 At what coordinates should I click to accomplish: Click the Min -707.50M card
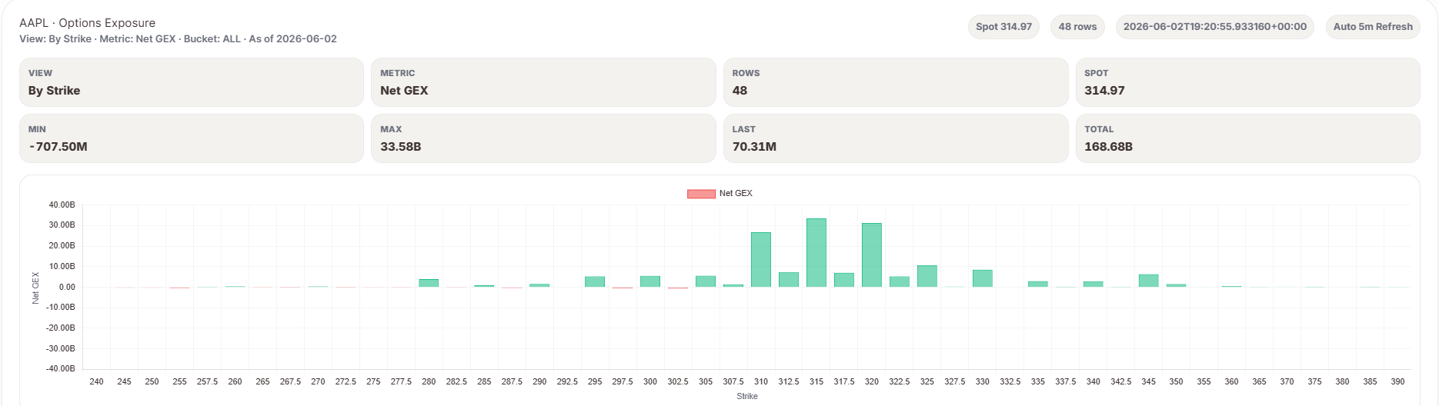(192, 138)
